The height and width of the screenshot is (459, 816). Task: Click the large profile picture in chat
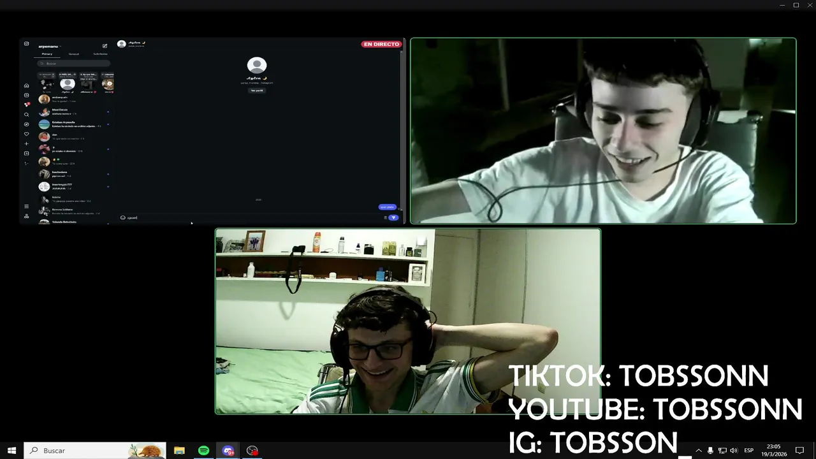(x=257, y=66)
